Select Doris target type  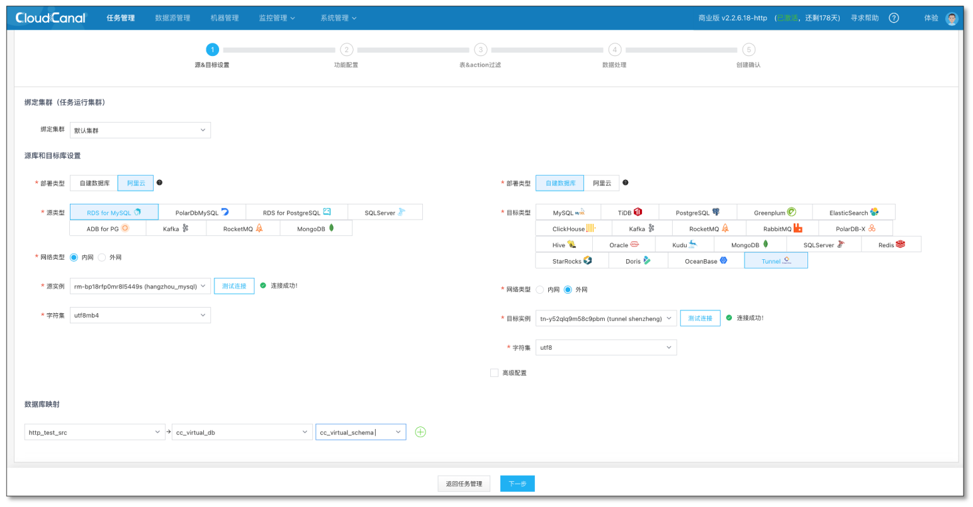[638, 260]
